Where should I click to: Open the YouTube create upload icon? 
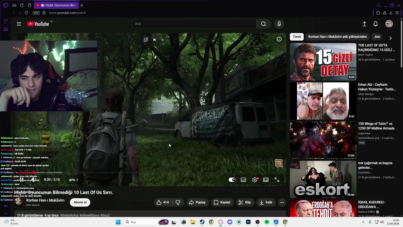point(364,24)
